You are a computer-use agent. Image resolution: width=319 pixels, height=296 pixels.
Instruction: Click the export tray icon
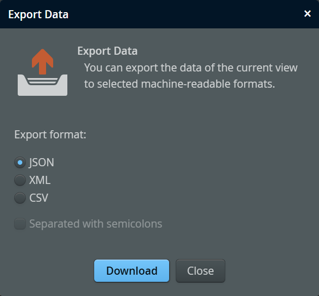click(43, 72)
